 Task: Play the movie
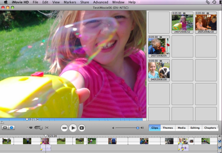[x=73, y=128]
